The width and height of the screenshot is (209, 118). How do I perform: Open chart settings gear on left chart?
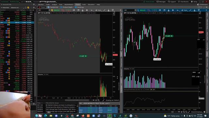tap(87, 10)
